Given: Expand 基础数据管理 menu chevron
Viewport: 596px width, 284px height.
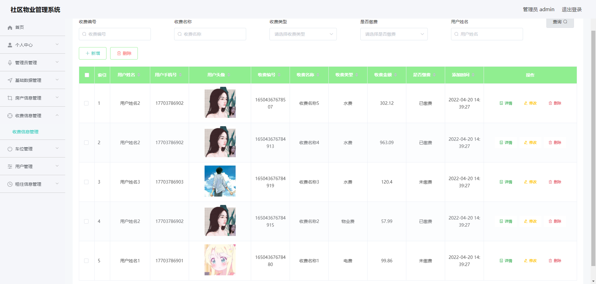Looking at the screenshot, I should [x=57, y=80].
